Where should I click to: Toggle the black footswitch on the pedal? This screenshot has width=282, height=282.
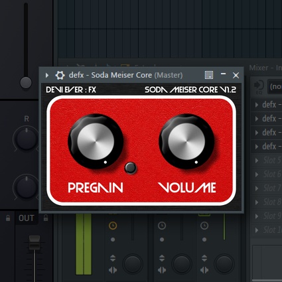[131, 168]
